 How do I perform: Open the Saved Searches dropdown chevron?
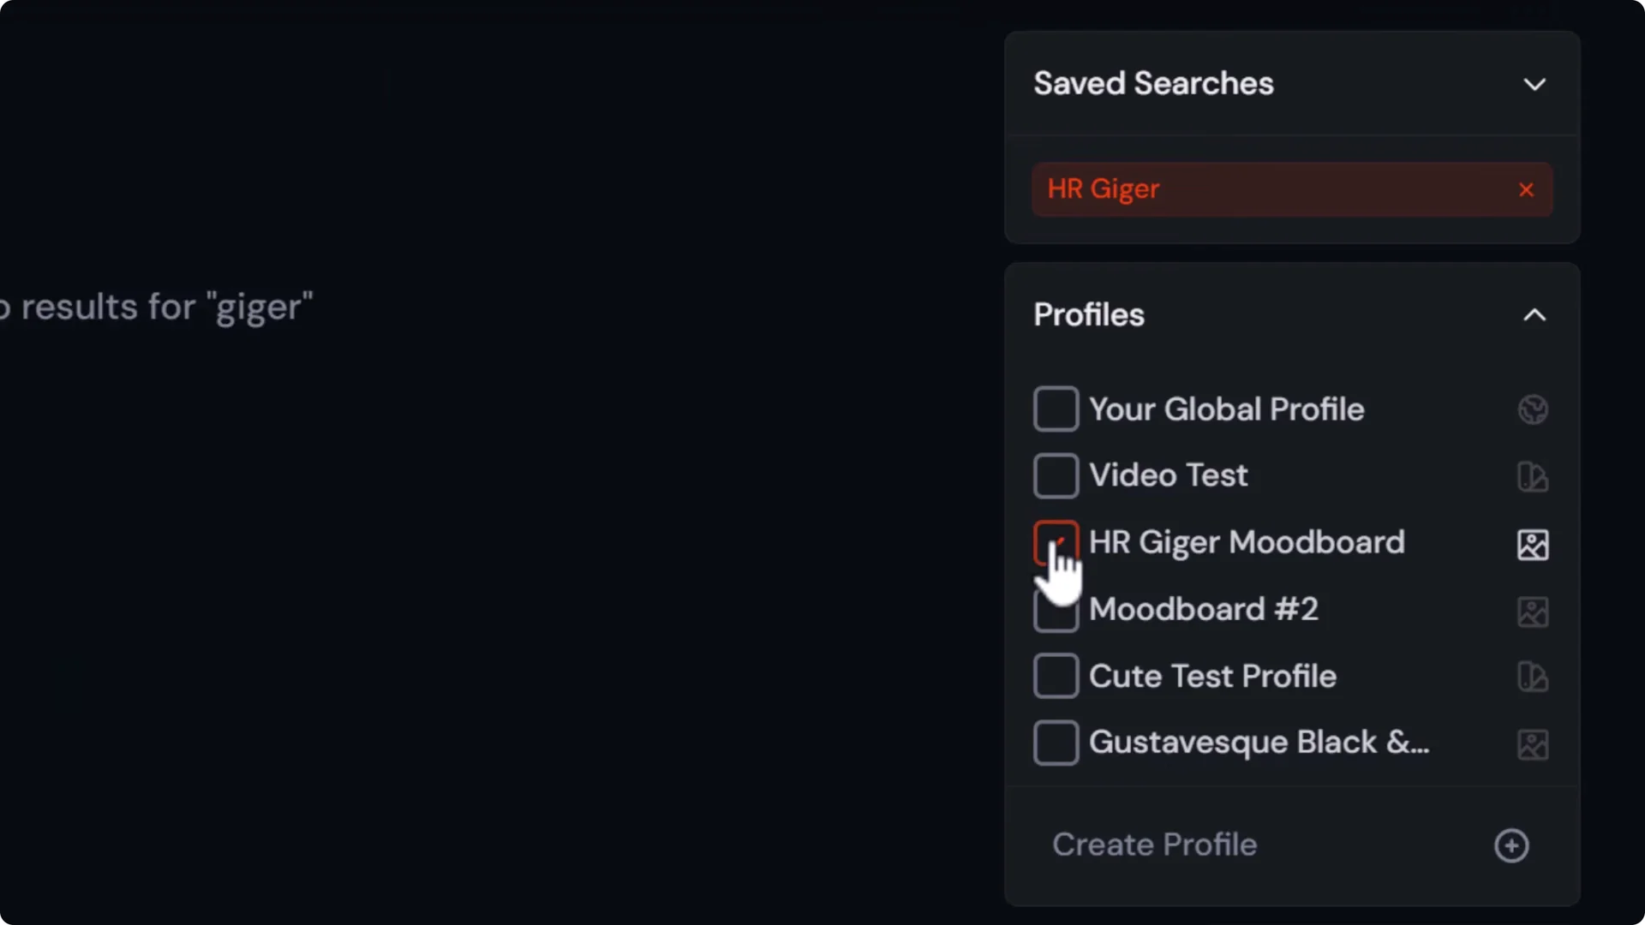(1534, 84)
